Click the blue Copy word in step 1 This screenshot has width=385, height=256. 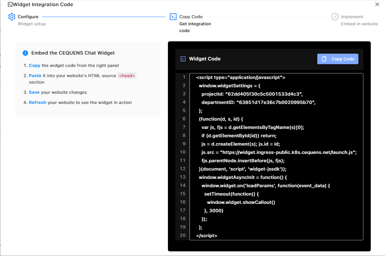coord(35,65)
